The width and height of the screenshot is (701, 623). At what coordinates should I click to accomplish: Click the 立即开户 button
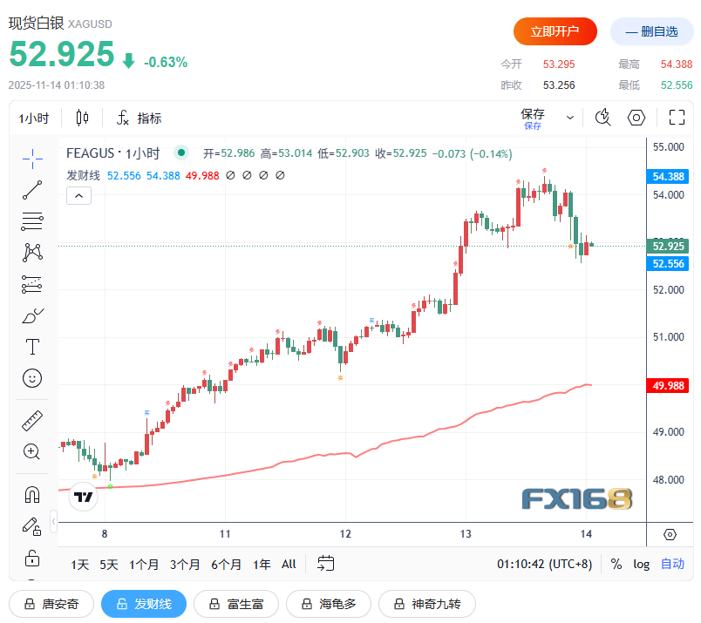tap(555, 31)
